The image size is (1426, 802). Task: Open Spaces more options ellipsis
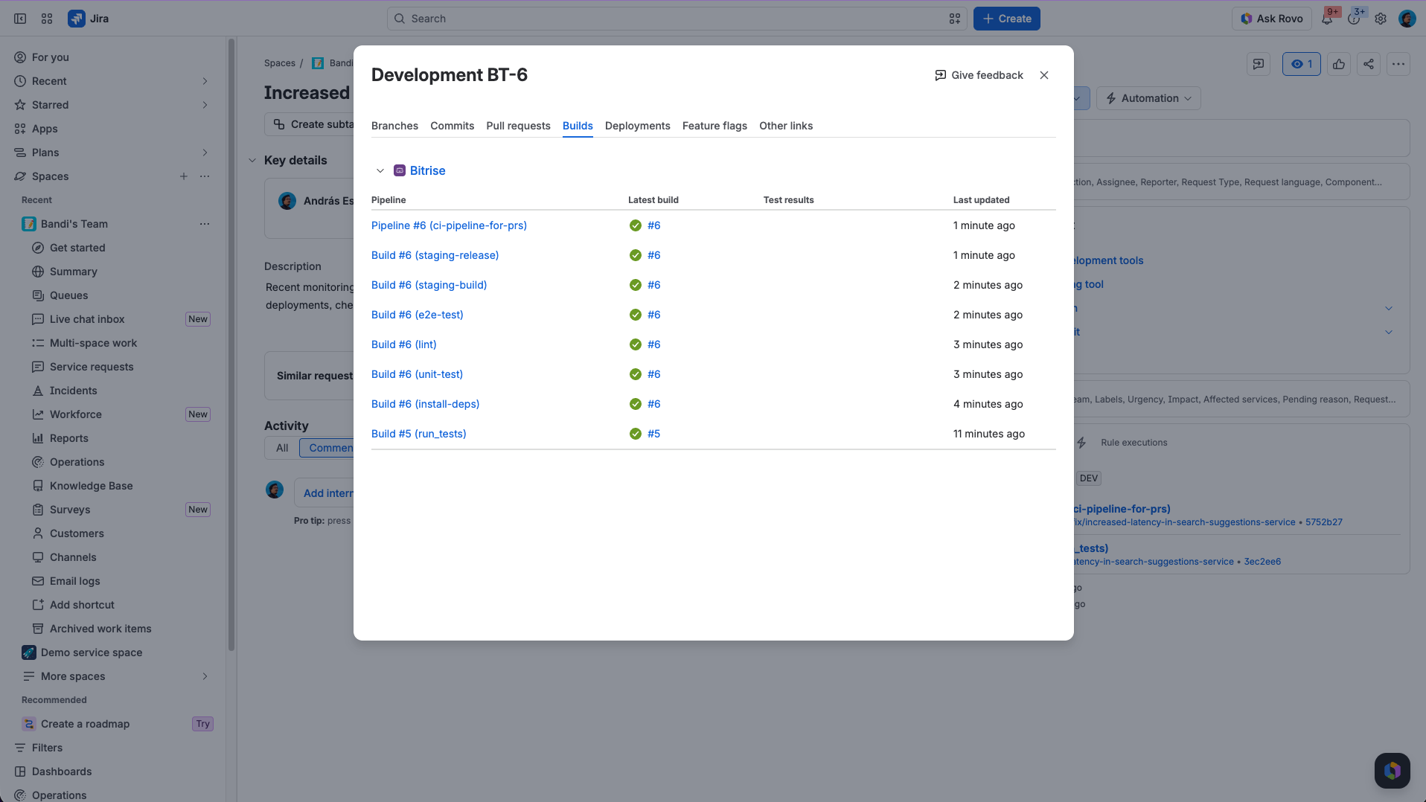point(205,176)
